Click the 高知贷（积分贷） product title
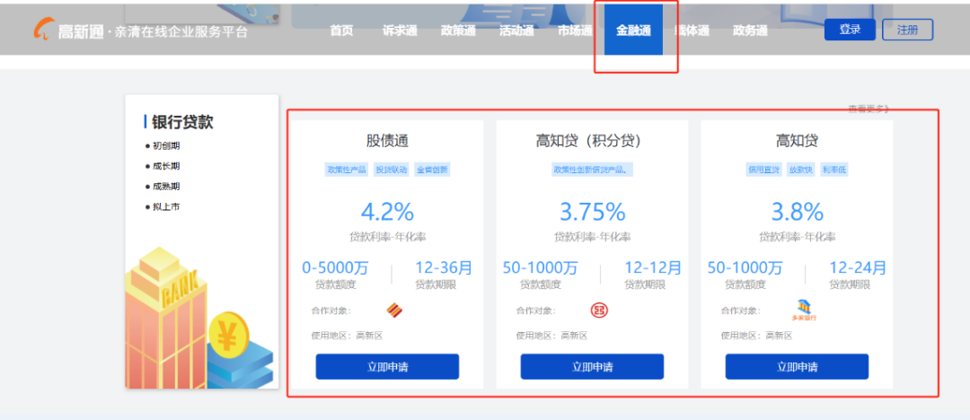Image resolution: width=970 pixels, height=420 pixels. tap(592, 141)
